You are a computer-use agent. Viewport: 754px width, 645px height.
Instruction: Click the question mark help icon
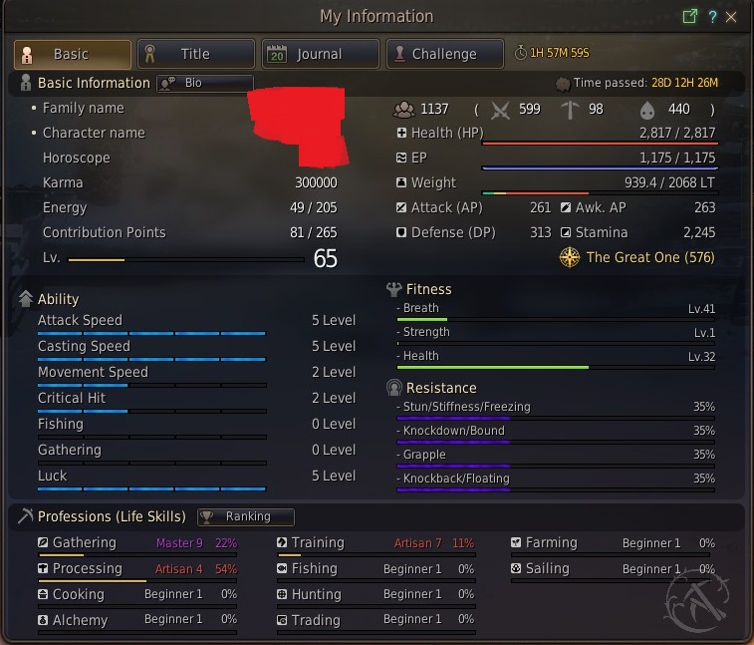(712, 17)
